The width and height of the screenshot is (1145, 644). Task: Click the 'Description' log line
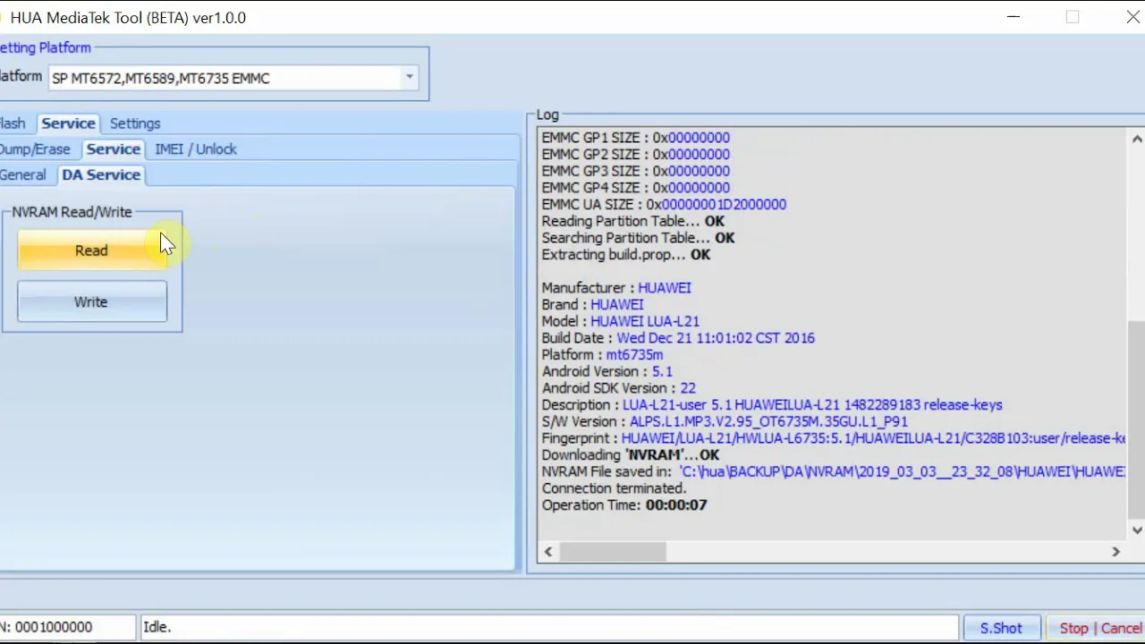point(772,405)
